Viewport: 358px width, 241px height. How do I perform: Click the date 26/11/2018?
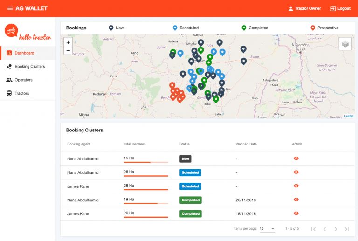(x=246, y=200)
